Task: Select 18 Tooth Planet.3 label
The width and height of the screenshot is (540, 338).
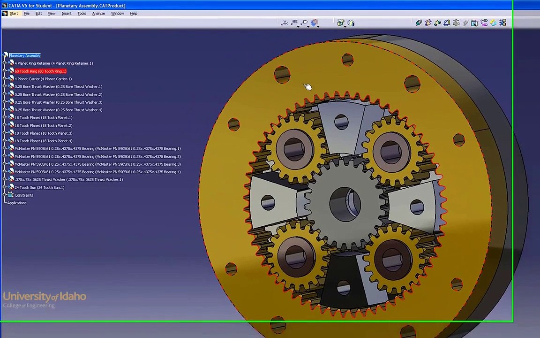Action: click(44, 133)
